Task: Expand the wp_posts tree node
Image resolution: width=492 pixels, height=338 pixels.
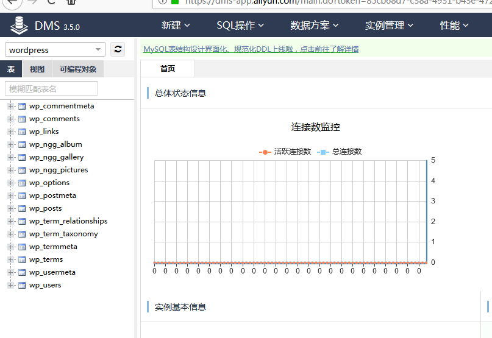Action: click(10, 208)
